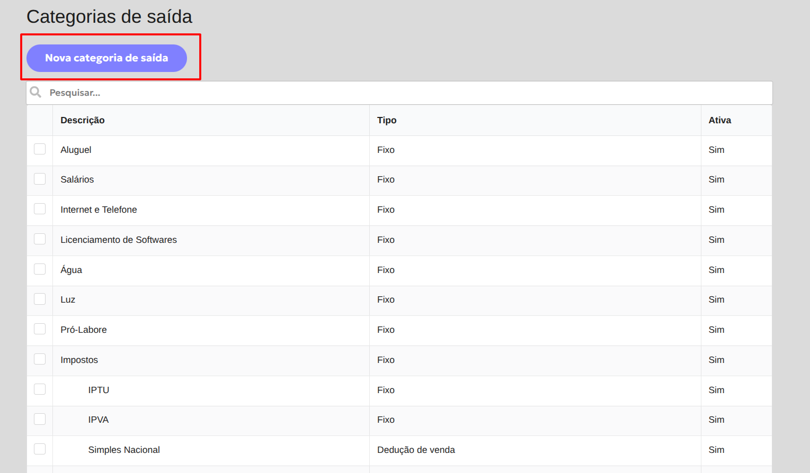Check the IPVA subcategory checkbox
810x473 pixels.
pyautogui.click(x=40, y=419)
